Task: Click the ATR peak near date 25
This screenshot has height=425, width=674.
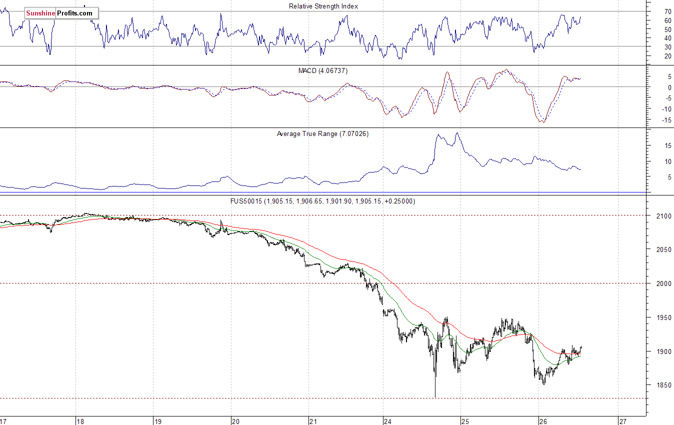Action: click(456, 133)
